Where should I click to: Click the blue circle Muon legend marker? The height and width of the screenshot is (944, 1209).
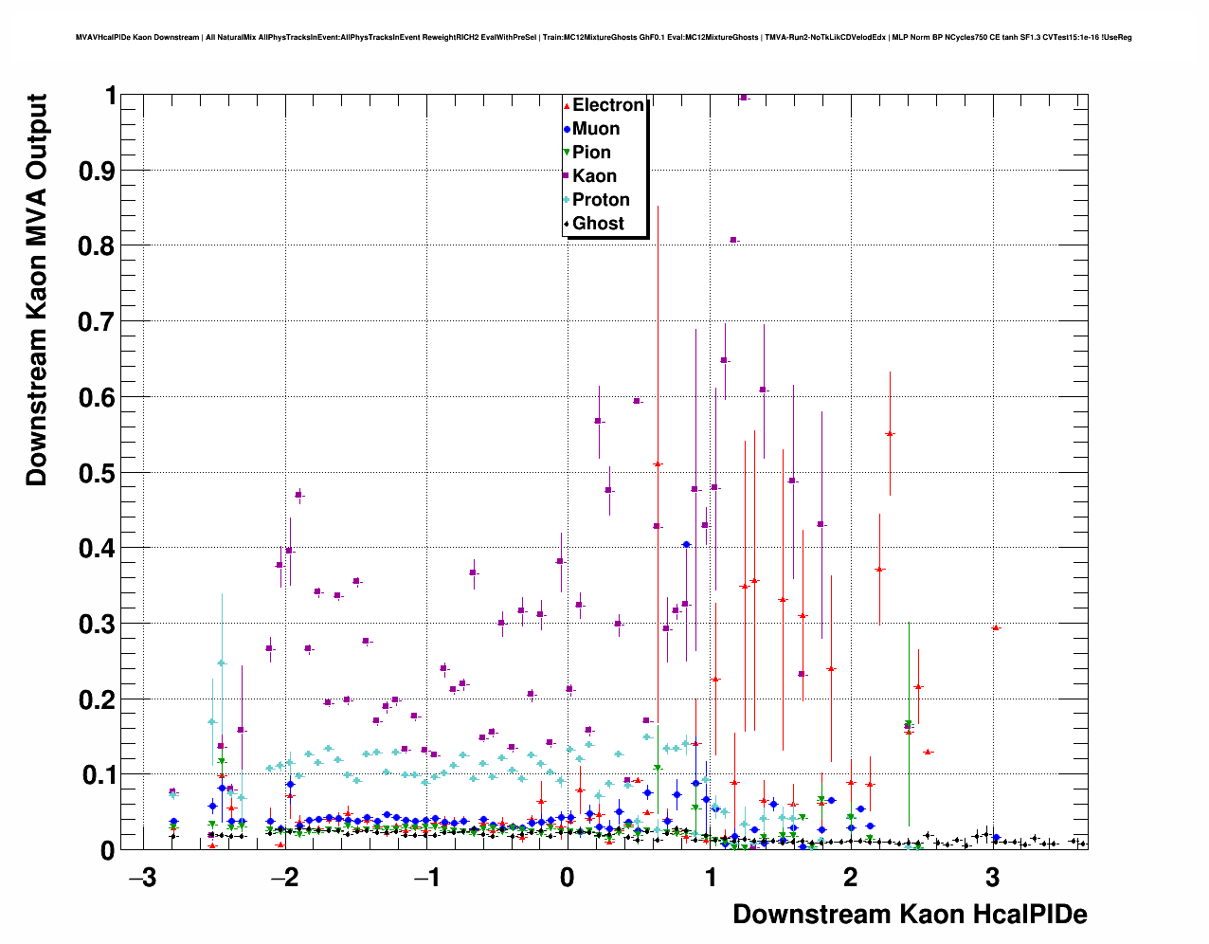pos(567,129)
